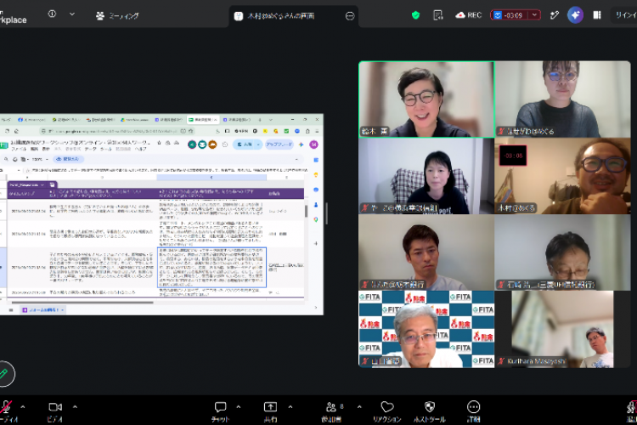Expand the chevron beside the video button

[x=75, y=406]
